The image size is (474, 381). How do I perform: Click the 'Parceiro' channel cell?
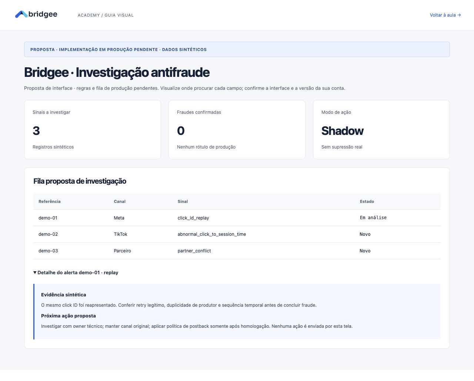click(x=122, y=251)
